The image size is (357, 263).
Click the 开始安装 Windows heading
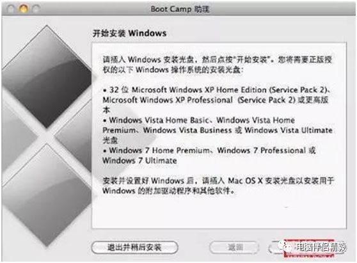pyautogui.click(x=129, y=33)
